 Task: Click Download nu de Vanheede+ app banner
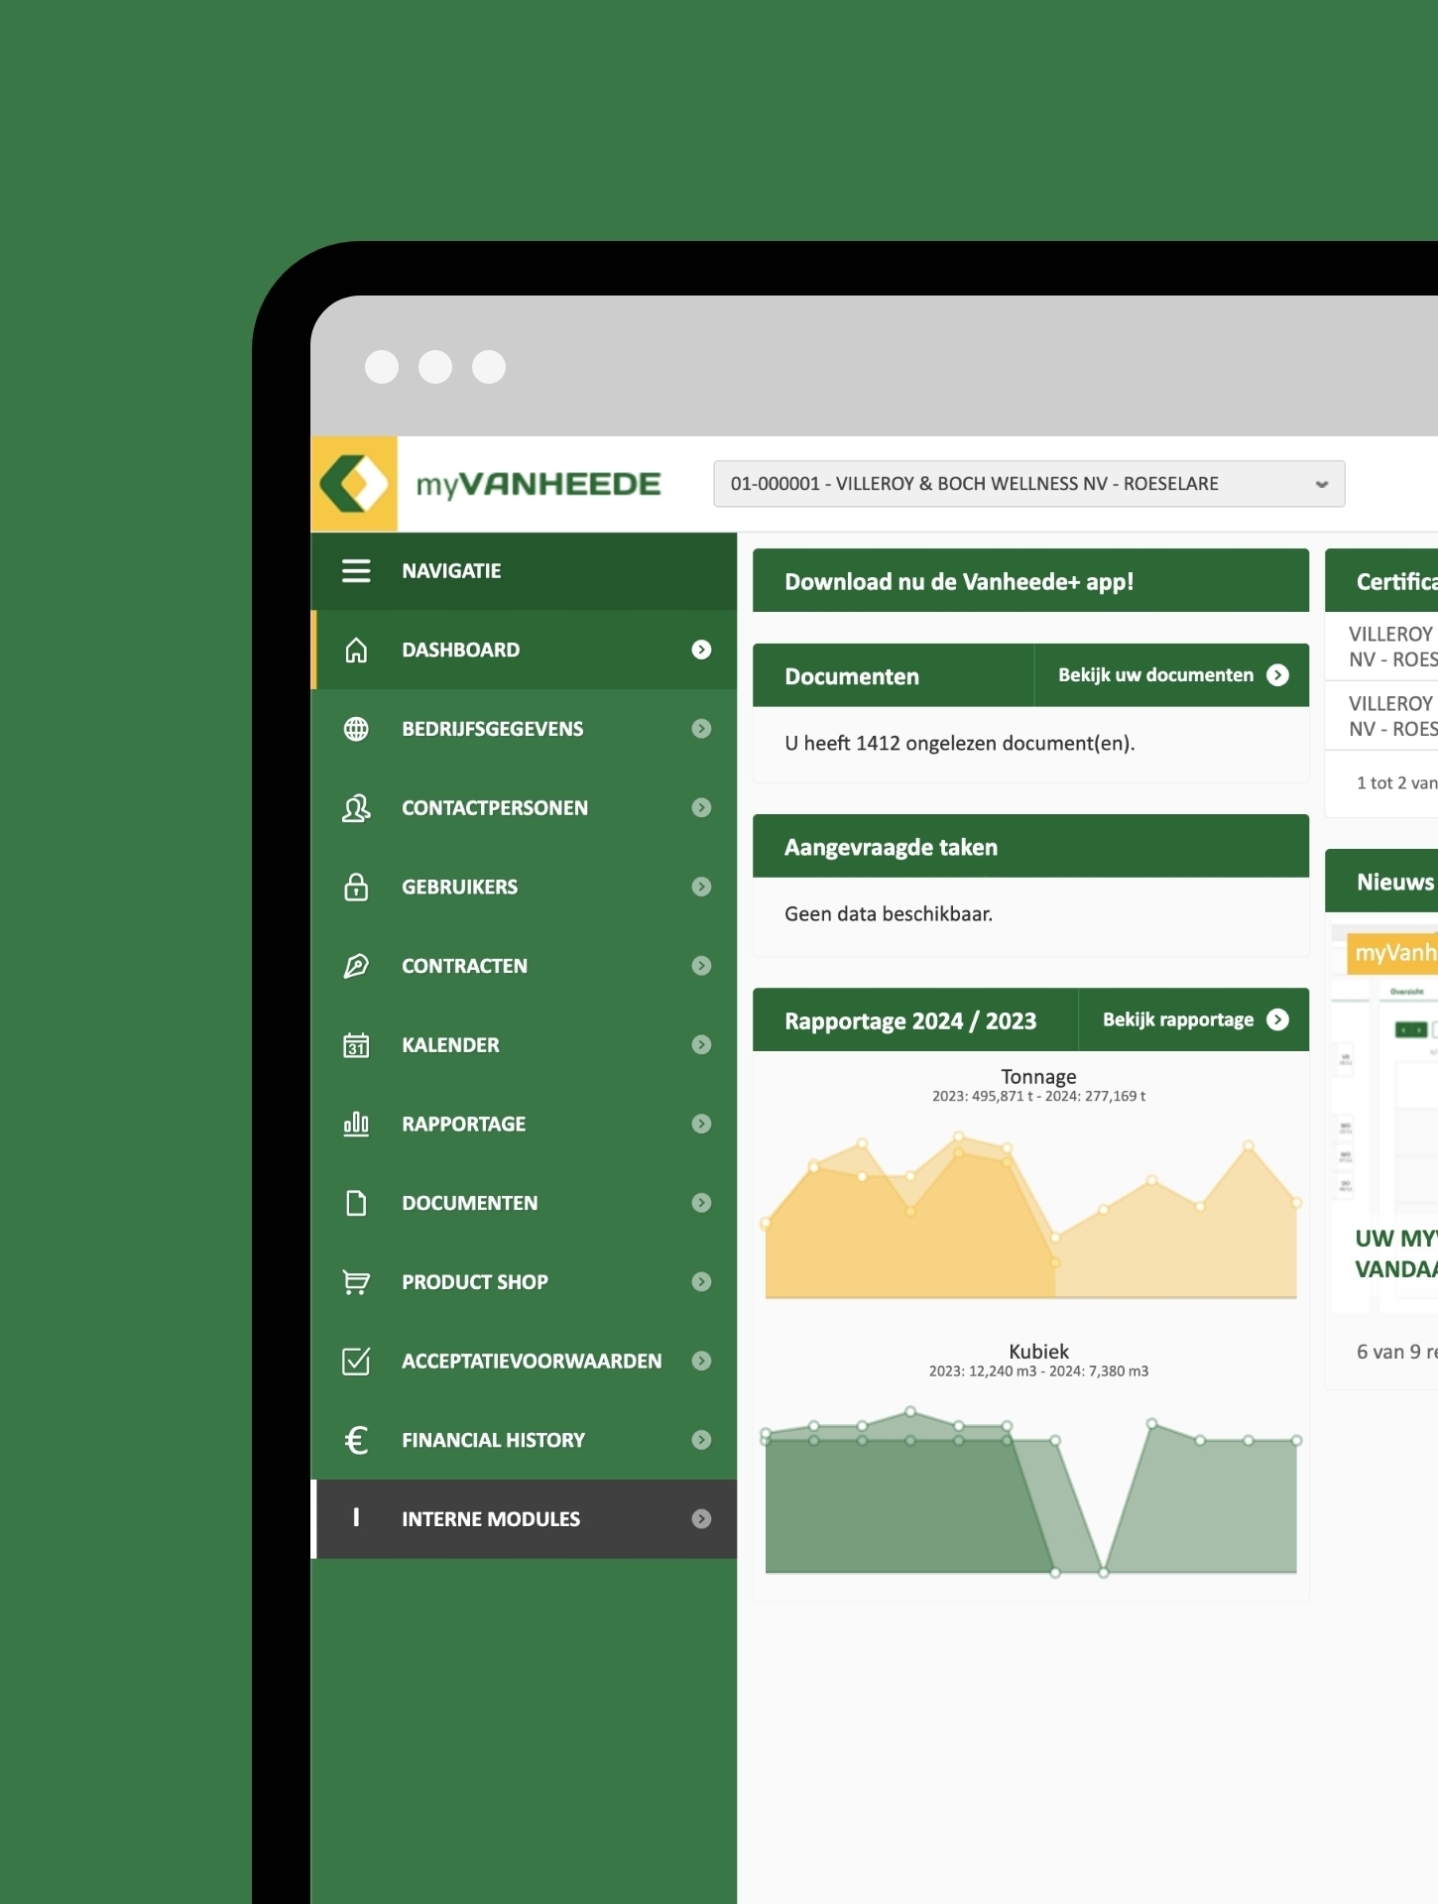(1030, 581)
